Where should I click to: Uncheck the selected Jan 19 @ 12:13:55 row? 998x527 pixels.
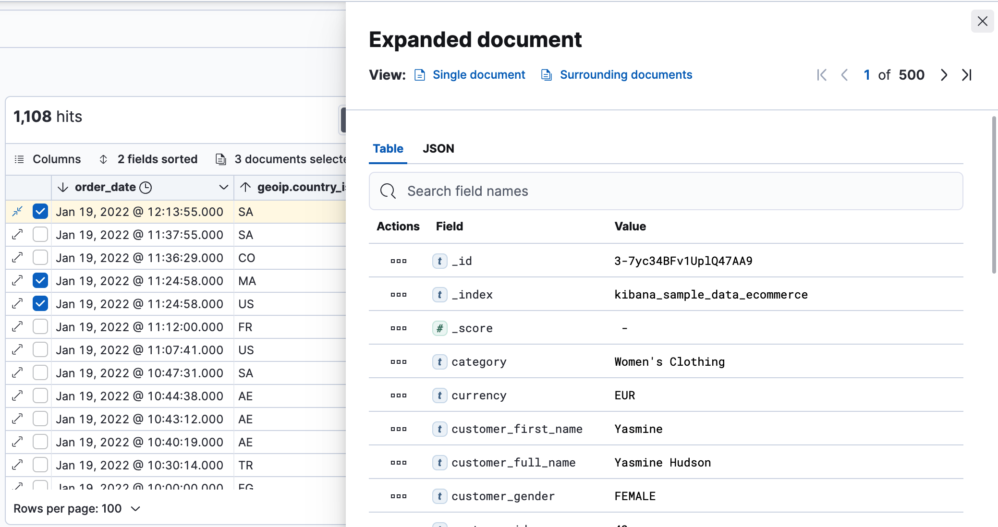(x=40, y=211)
